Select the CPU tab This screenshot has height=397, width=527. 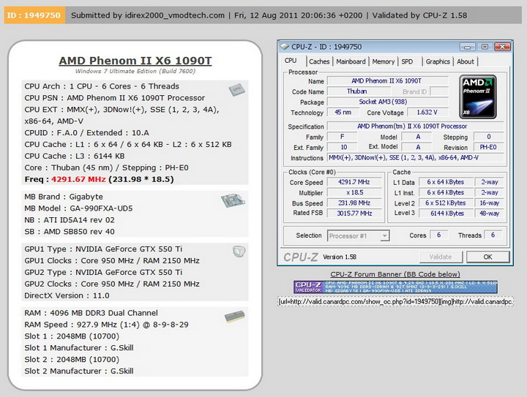(291, 61)
